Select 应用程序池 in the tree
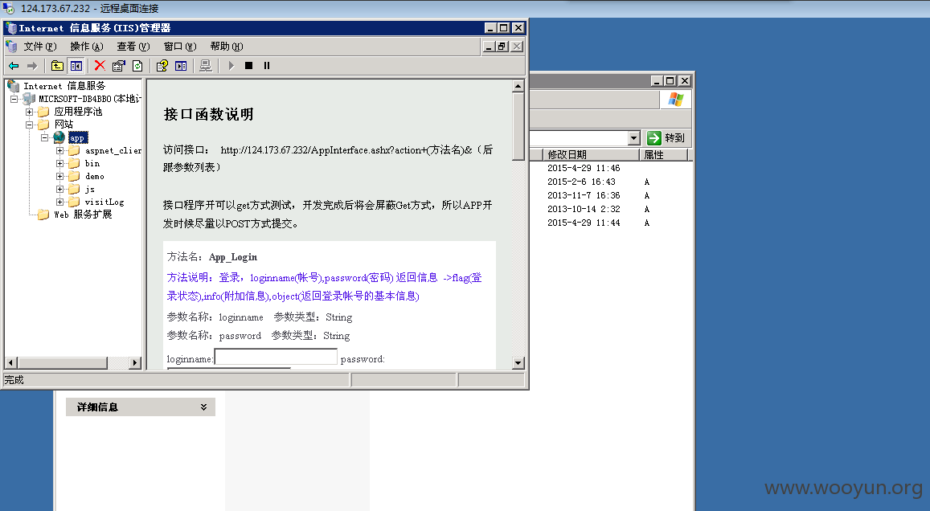Screen dimensions: 930x511 78,112
